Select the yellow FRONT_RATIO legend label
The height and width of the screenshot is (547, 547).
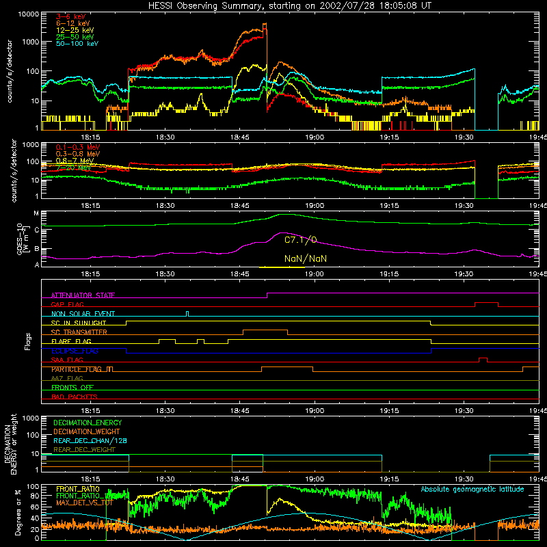coord(78,489)
